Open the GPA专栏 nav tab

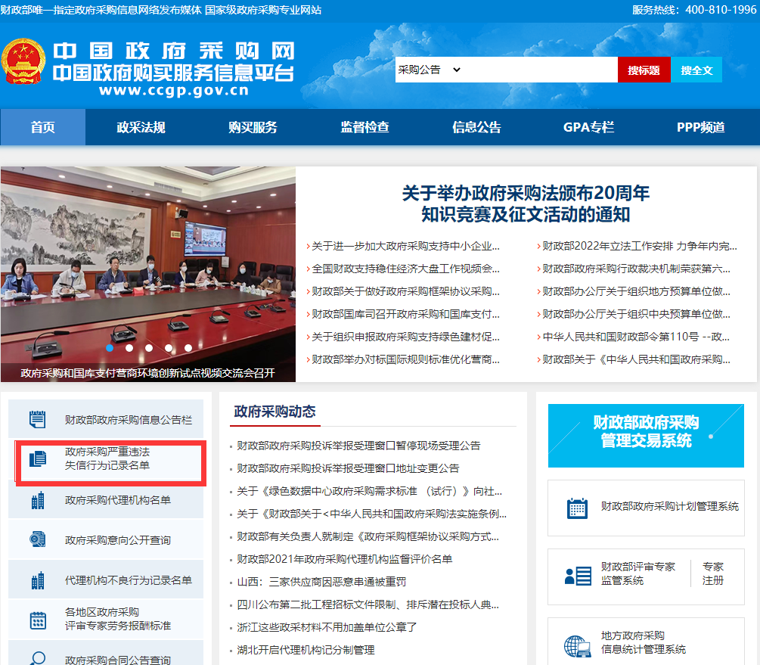point(588,127)
